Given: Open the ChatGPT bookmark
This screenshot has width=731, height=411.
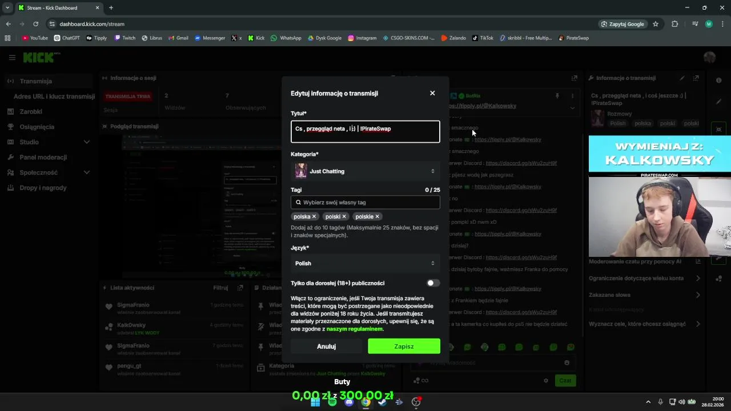Looking at the screenshot, I should 67,38.
